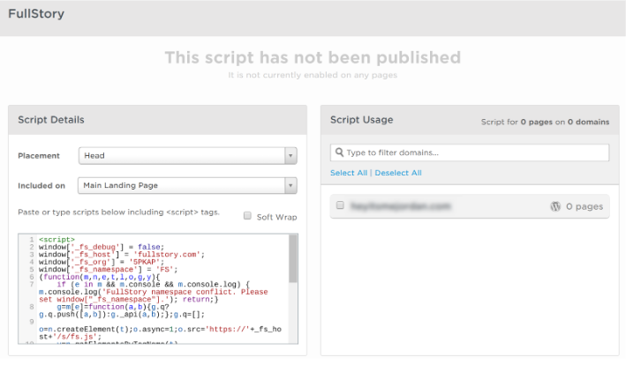Click the function(m,n,e,t,l,o,g,y) line
Viewport: 626px width, 365px height.
(x=100, y=277)
